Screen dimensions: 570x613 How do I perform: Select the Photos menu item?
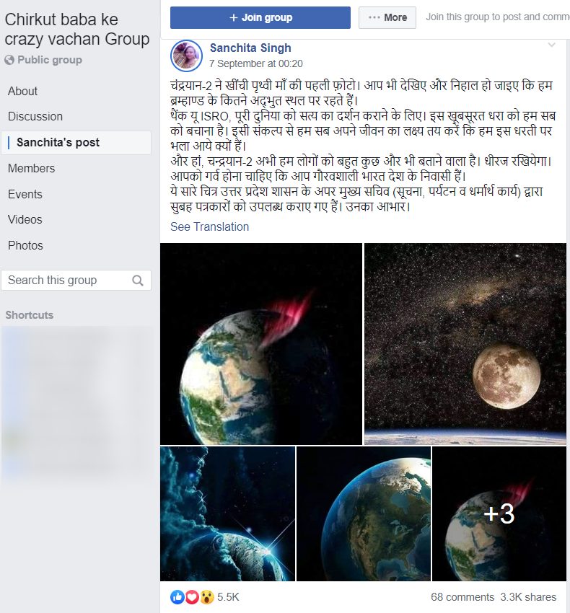pyautogui.click(x=25, y=245)
